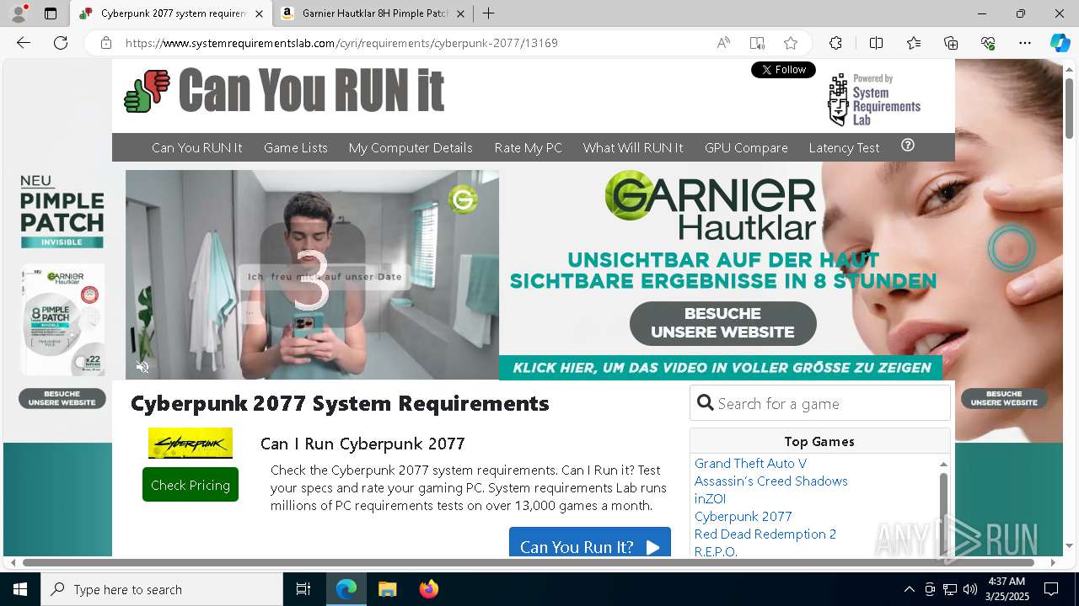Open Collections icon in toolbar
Screen dimensions: 1079x606
951,43
